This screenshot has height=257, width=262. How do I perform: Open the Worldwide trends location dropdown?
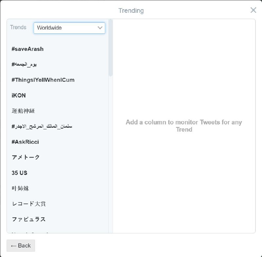tap(69, 28)
